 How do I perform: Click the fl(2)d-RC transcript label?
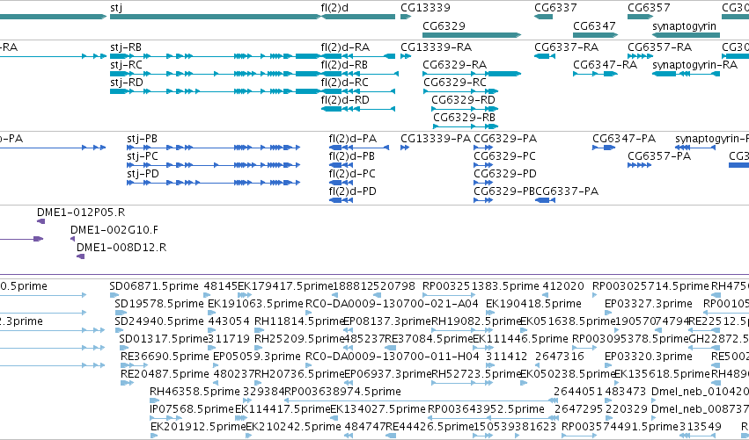(x=345, y=83)
